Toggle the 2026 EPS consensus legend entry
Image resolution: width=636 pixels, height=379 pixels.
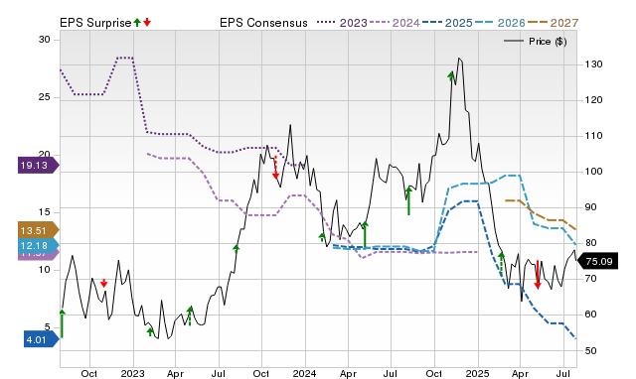pyautogui.click(x=500, y=23)
